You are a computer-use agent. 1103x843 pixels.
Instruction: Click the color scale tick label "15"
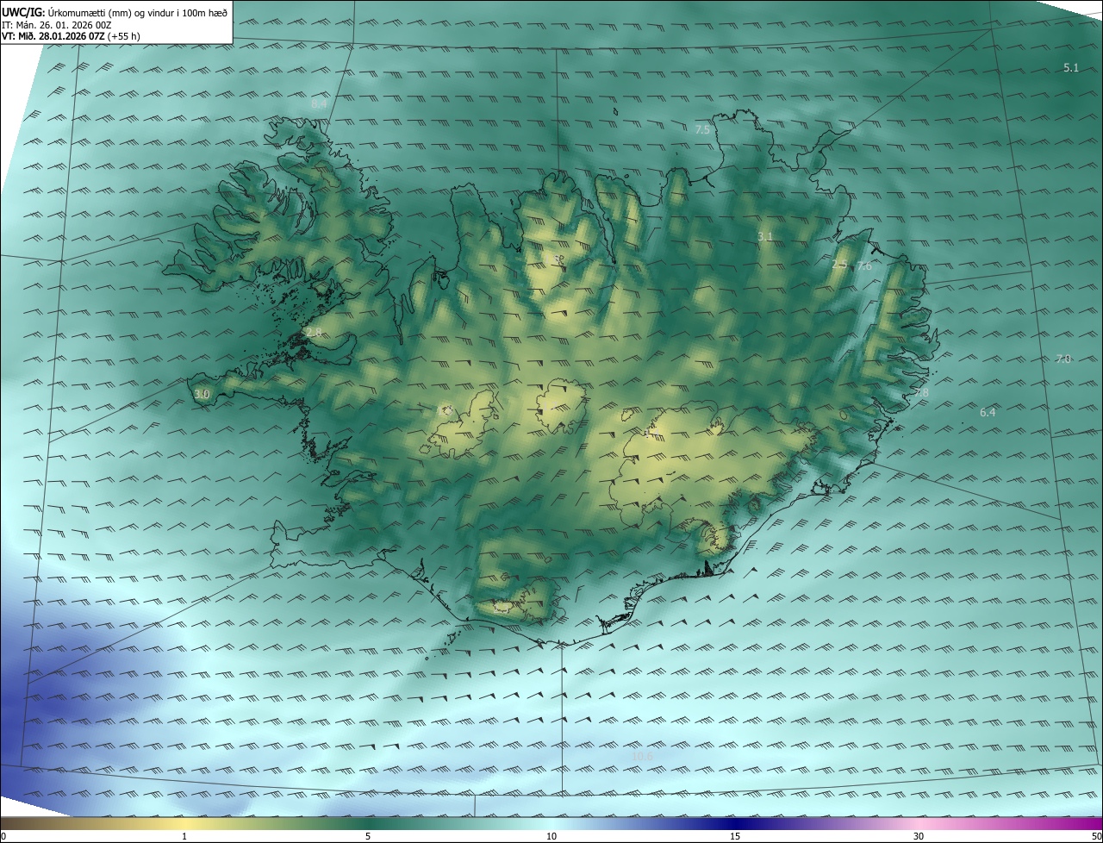coord(735,836)
